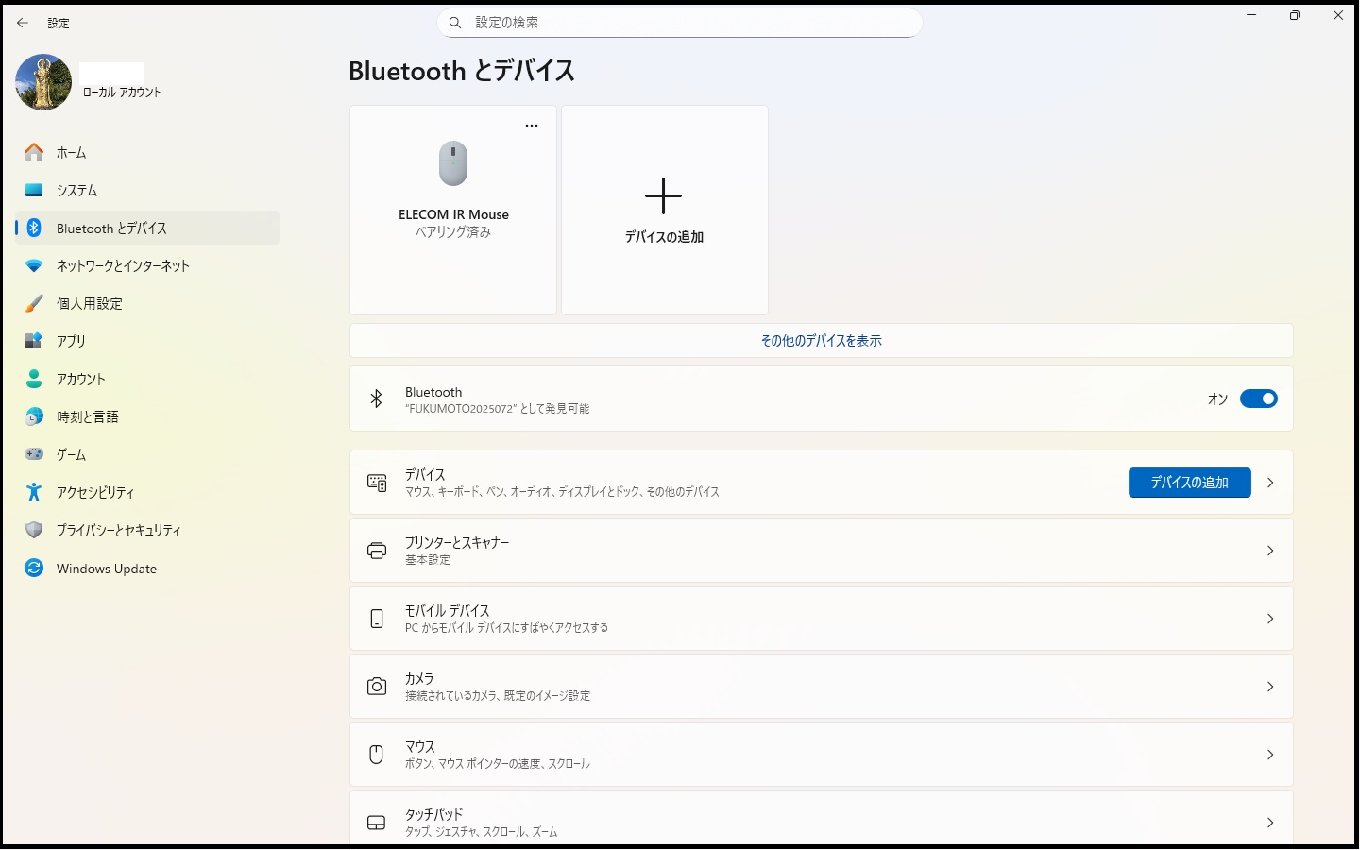1360x850 pixels.
Task: Expand the カメラ settings chevron
Action: coord(1270,687)
